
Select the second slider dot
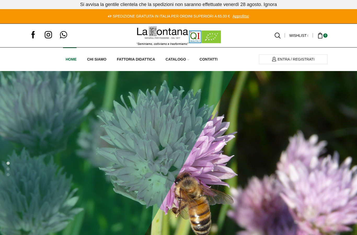pyautogui.click(x=8, y=169)
